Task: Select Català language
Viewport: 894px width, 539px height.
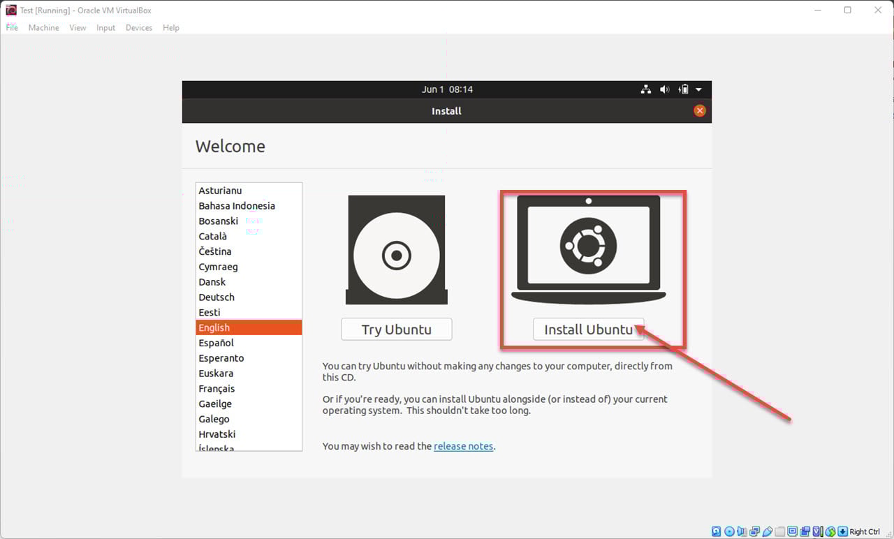Action: [249, 236]
